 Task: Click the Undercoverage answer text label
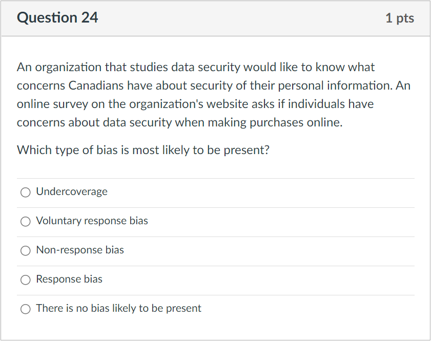coord(71,191)
